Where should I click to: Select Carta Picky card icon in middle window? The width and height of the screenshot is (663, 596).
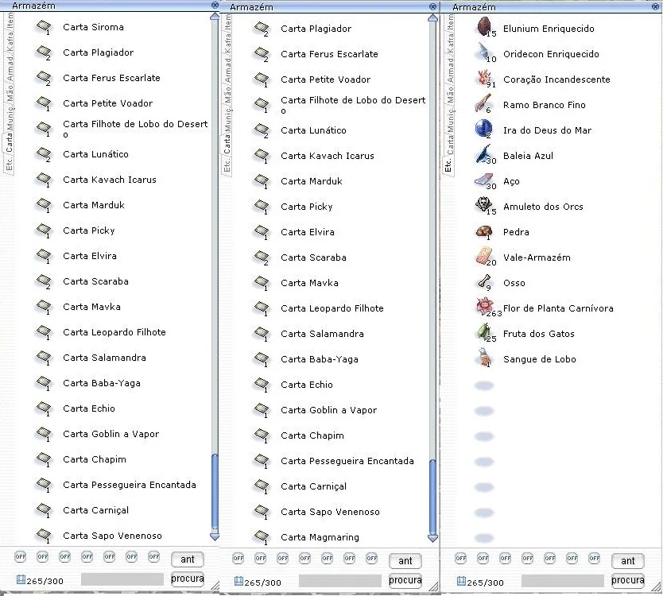point(262,207)
